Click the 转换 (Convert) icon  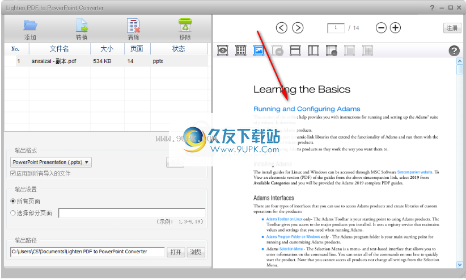tap(82, 26)
